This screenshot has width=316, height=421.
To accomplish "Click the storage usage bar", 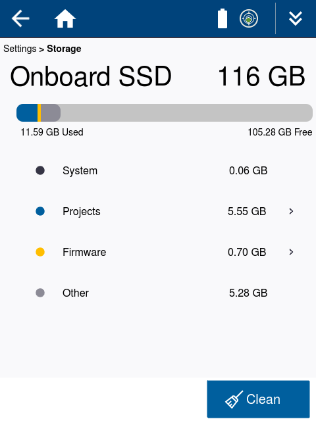I will pyautogui.click(x=165, y=112).
